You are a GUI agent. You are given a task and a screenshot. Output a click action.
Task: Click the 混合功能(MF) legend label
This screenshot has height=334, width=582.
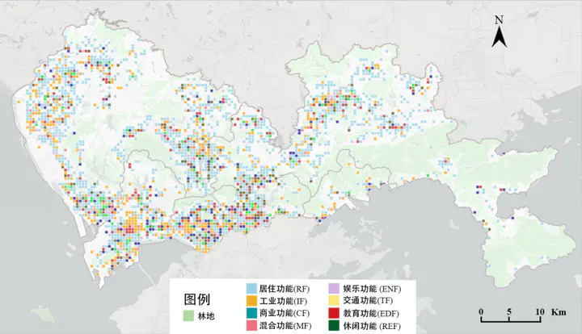pyautogui.click(x=285, y=326)
